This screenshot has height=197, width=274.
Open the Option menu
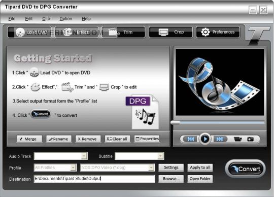[65, 19]
